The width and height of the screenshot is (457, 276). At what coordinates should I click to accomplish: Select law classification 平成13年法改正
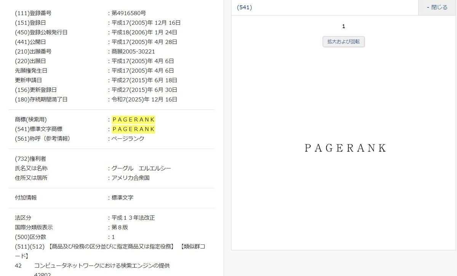[133, 218]
